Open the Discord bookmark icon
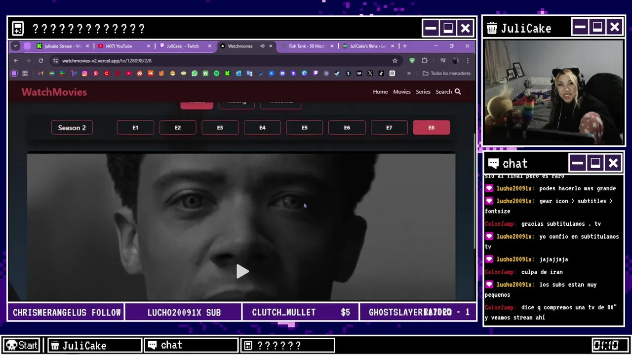The width and height of the screenshot is (632, 355). click(x=282, y=73)
